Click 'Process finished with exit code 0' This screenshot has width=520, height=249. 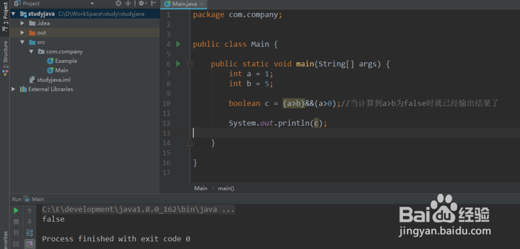coord(116,239)
